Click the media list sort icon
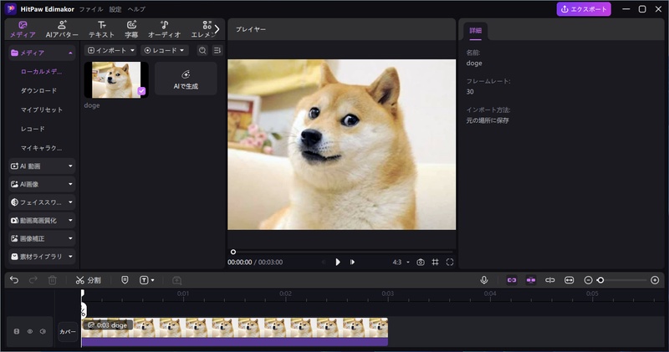This screenshot has height=352, width=669. click(x=217, y=50)
